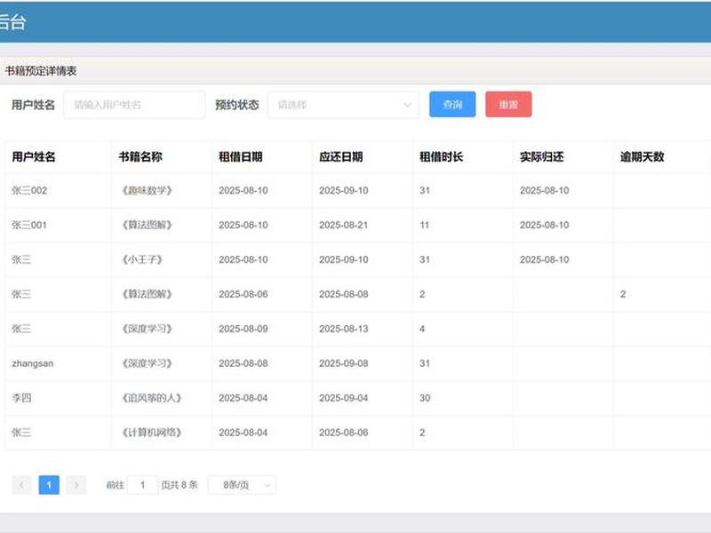Select user name cell 张三001

tap(29, 225)
